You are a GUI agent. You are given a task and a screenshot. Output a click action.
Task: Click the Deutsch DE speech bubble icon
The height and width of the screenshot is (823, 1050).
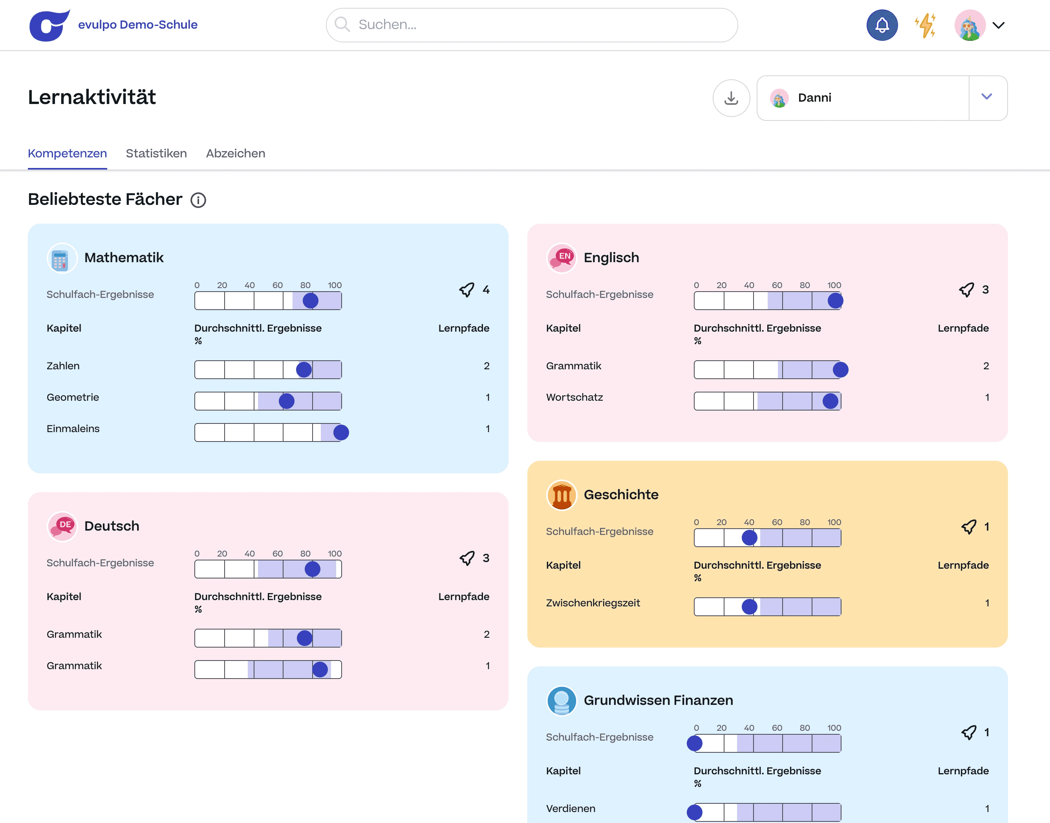pos(61,527)
